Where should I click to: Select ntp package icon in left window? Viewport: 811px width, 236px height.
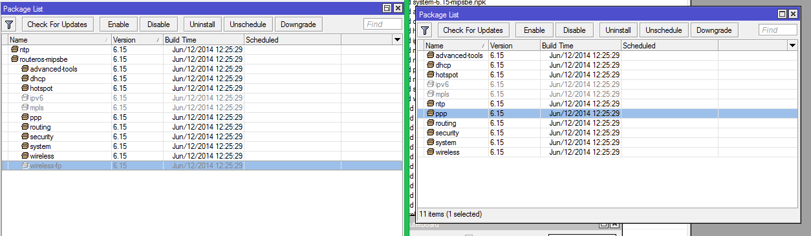[15, 50]
